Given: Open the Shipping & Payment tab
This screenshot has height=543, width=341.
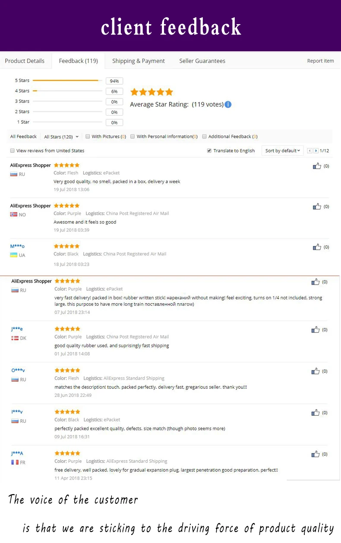Looking at the screenshot, I should [139, 61].
